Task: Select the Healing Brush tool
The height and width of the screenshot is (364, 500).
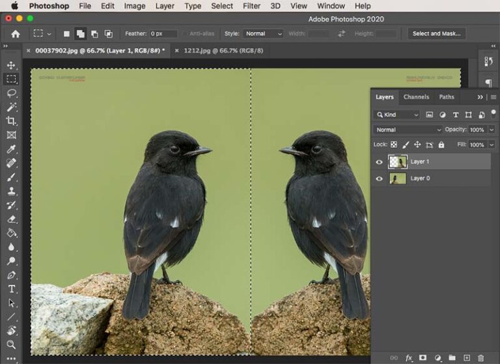Action: point(12,163)
